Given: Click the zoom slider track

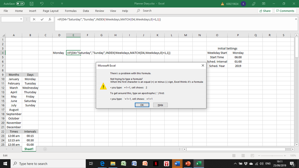Looking at the screenshot, I should [272, 156].
